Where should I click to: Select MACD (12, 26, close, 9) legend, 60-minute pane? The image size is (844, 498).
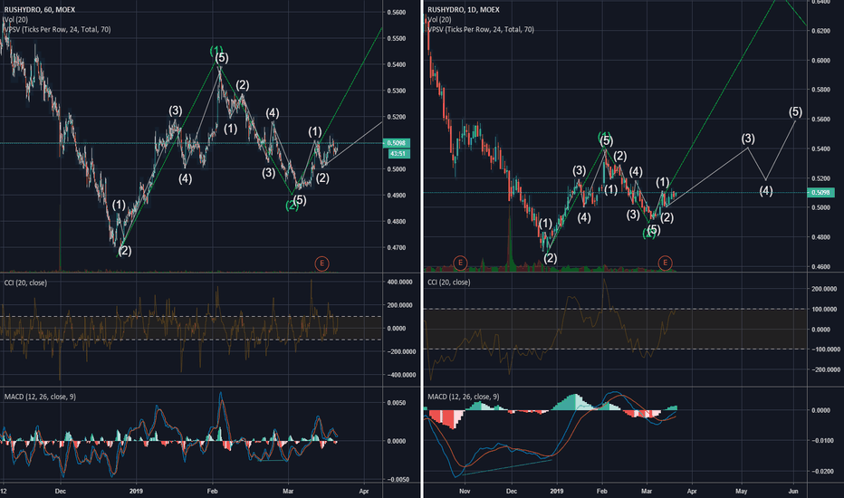tap(40, 397)
